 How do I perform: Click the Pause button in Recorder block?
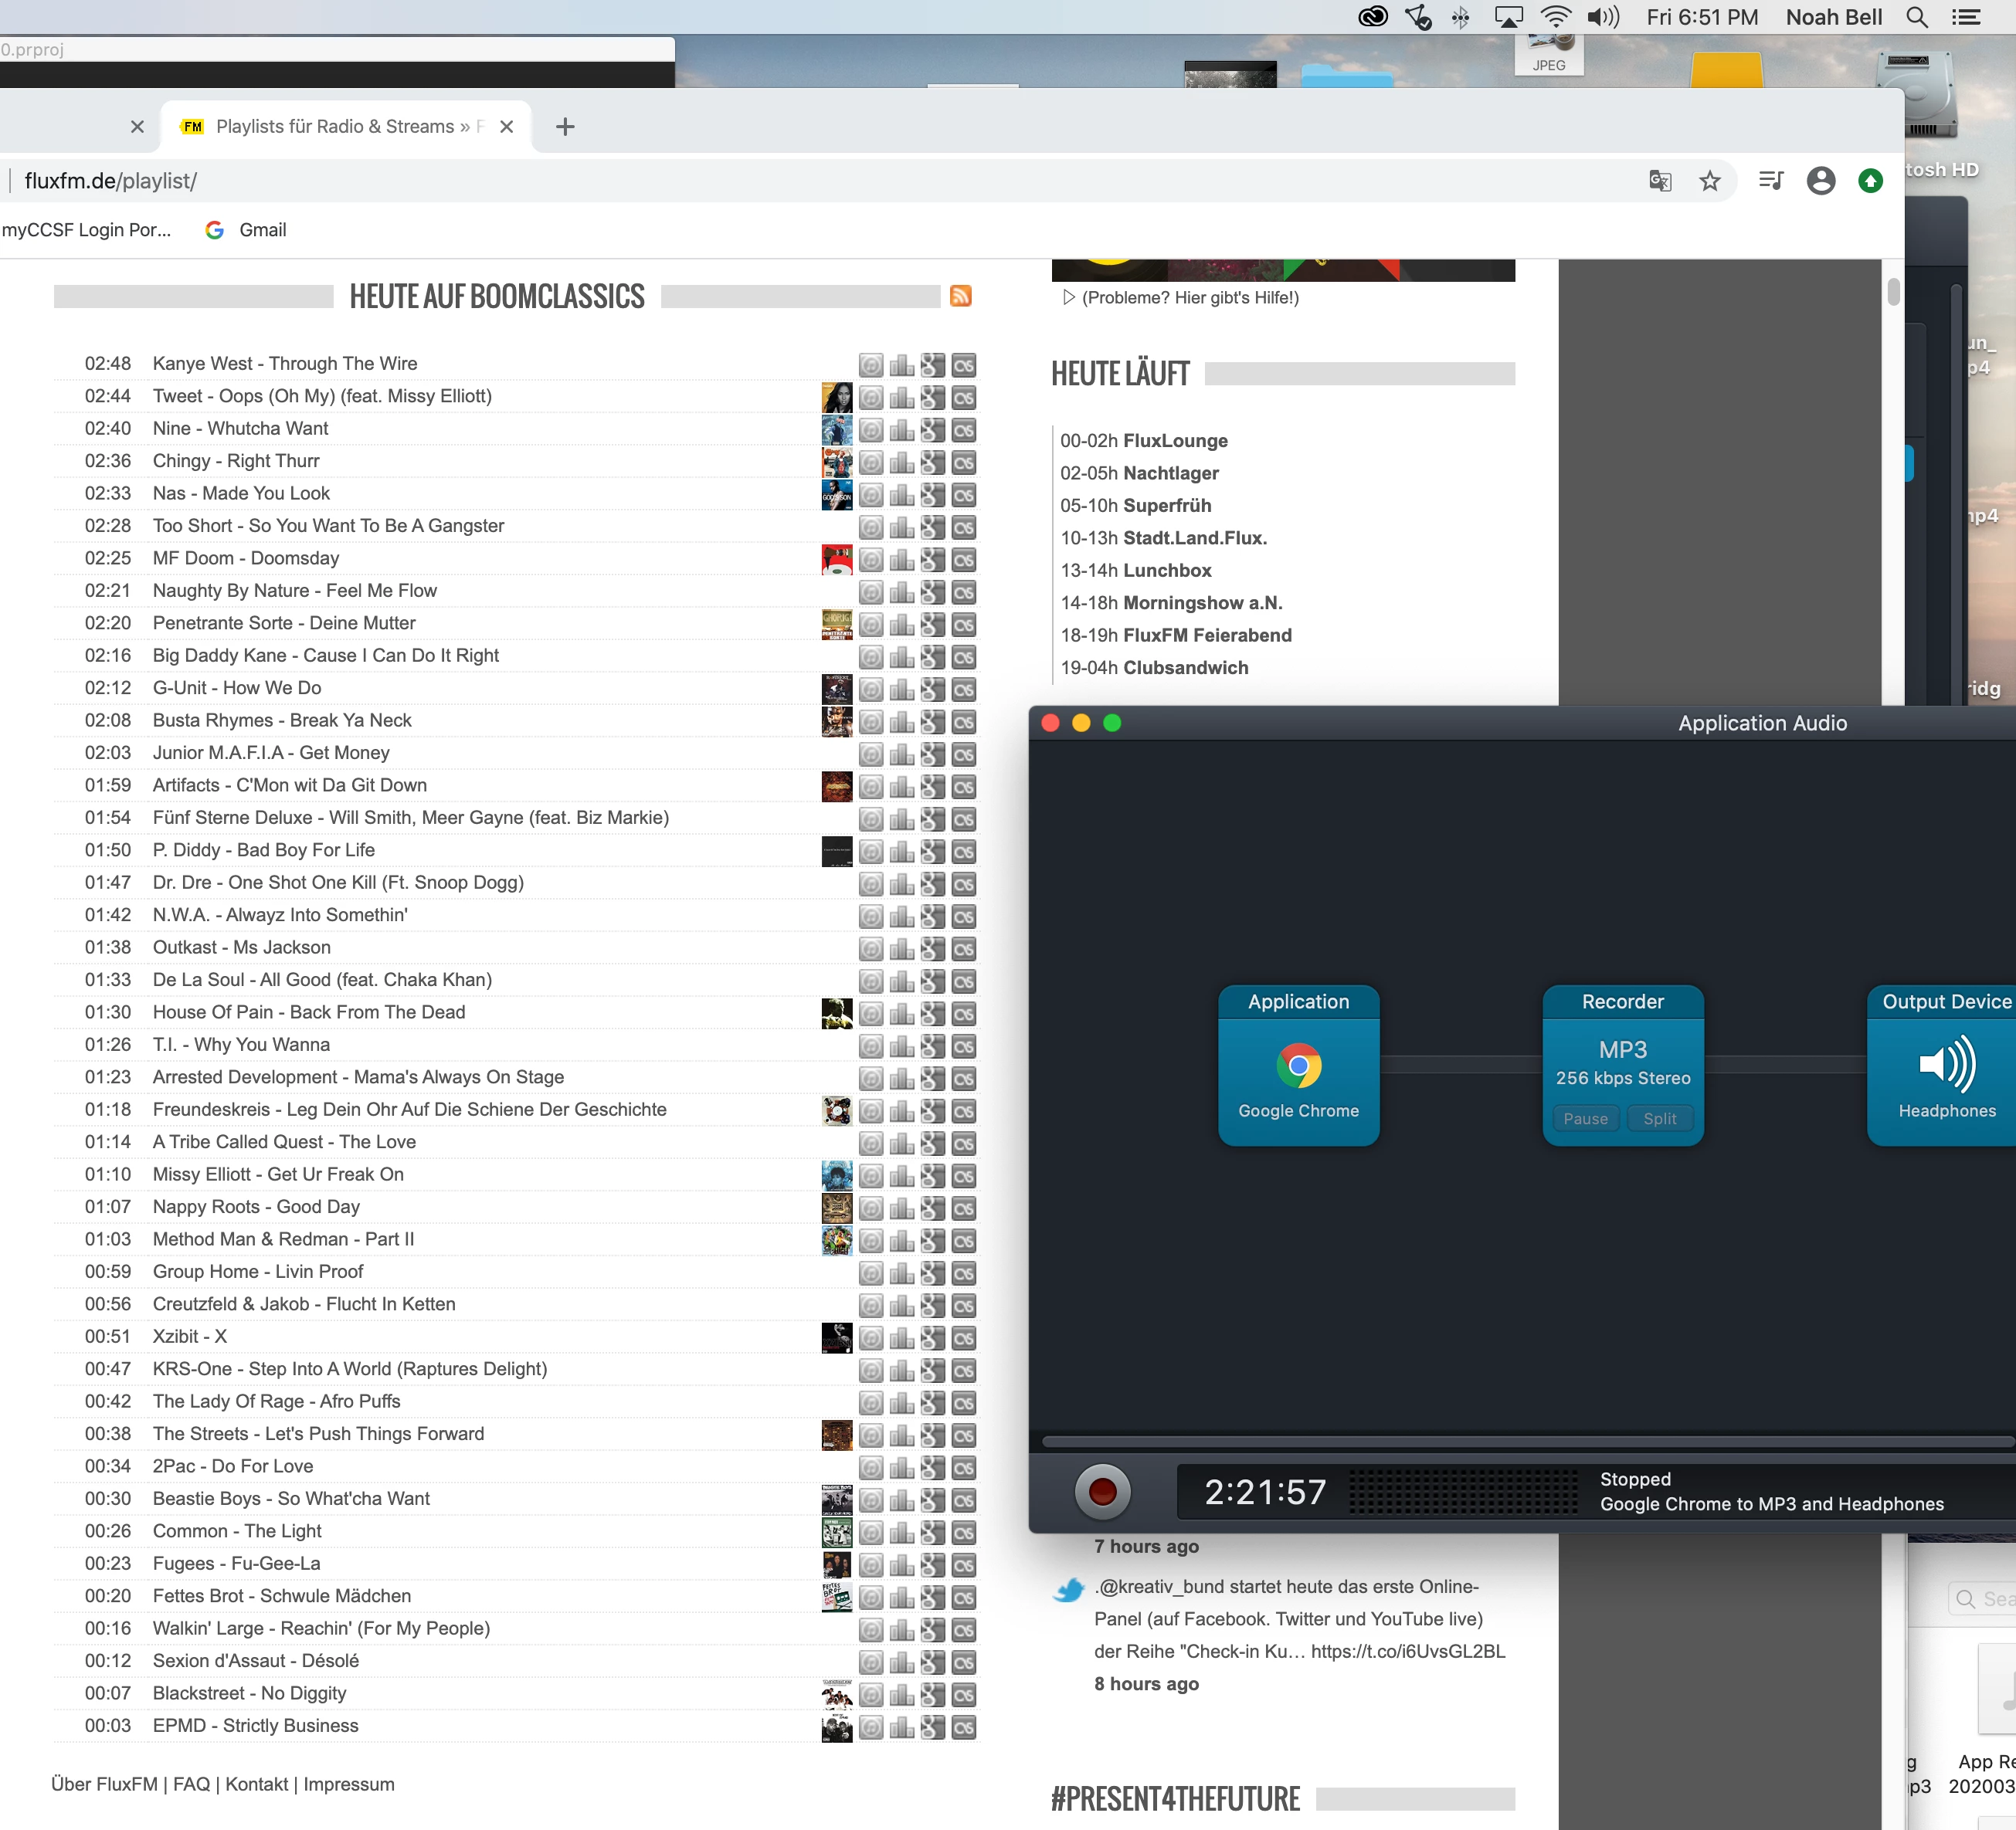(1585, 1118)
